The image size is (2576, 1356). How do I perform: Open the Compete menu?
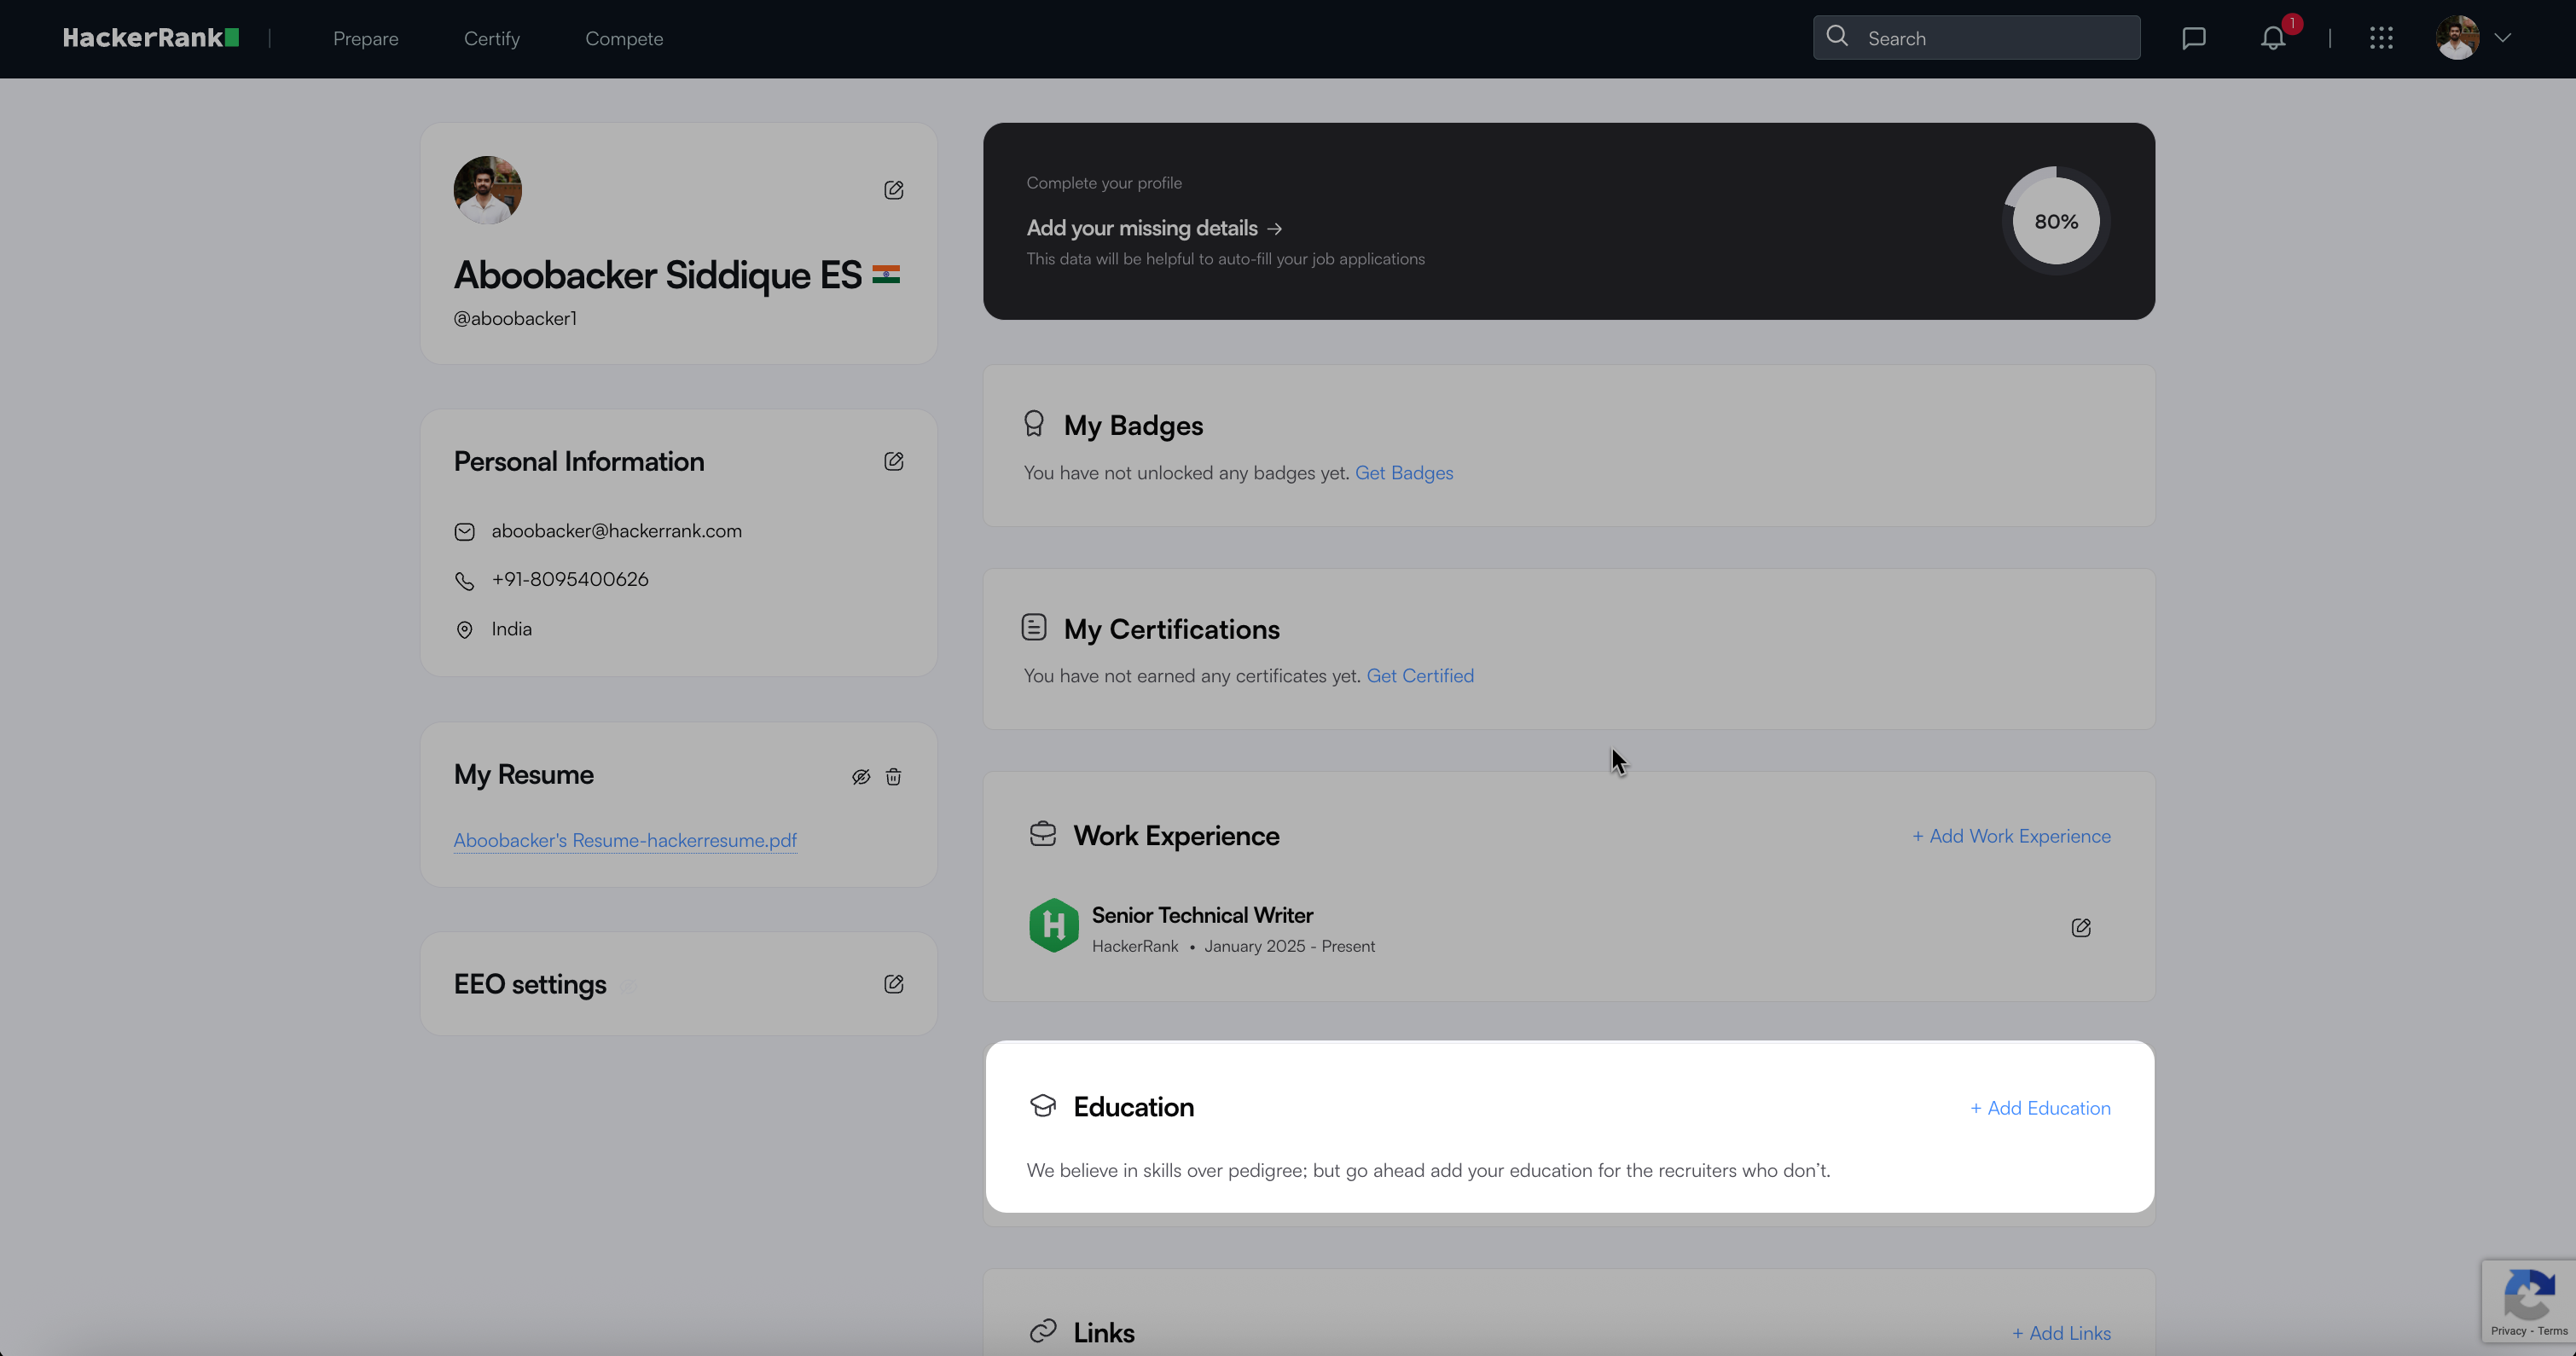click(624, 39)
